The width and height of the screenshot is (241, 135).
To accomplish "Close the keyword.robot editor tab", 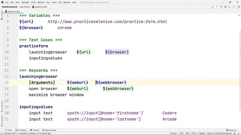I will pos(22,11).
